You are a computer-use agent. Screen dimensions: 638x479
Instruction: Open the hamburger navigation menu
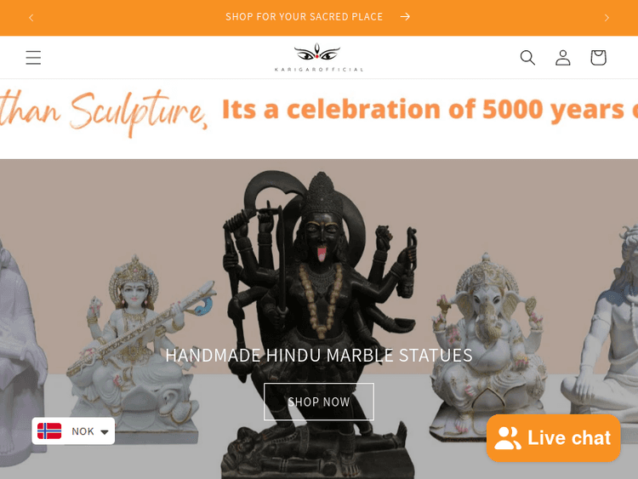click(x=33, y=57)
